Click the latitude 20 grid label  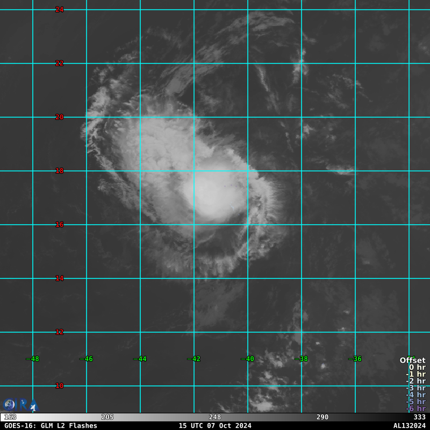(x=59, y=117)
